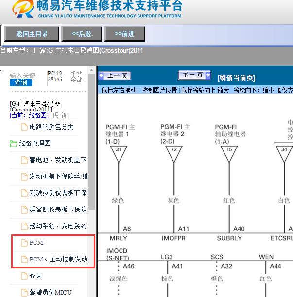Click the PC.19-29553 text
This screenshot has width=293, height=297.
click(55, 76)
